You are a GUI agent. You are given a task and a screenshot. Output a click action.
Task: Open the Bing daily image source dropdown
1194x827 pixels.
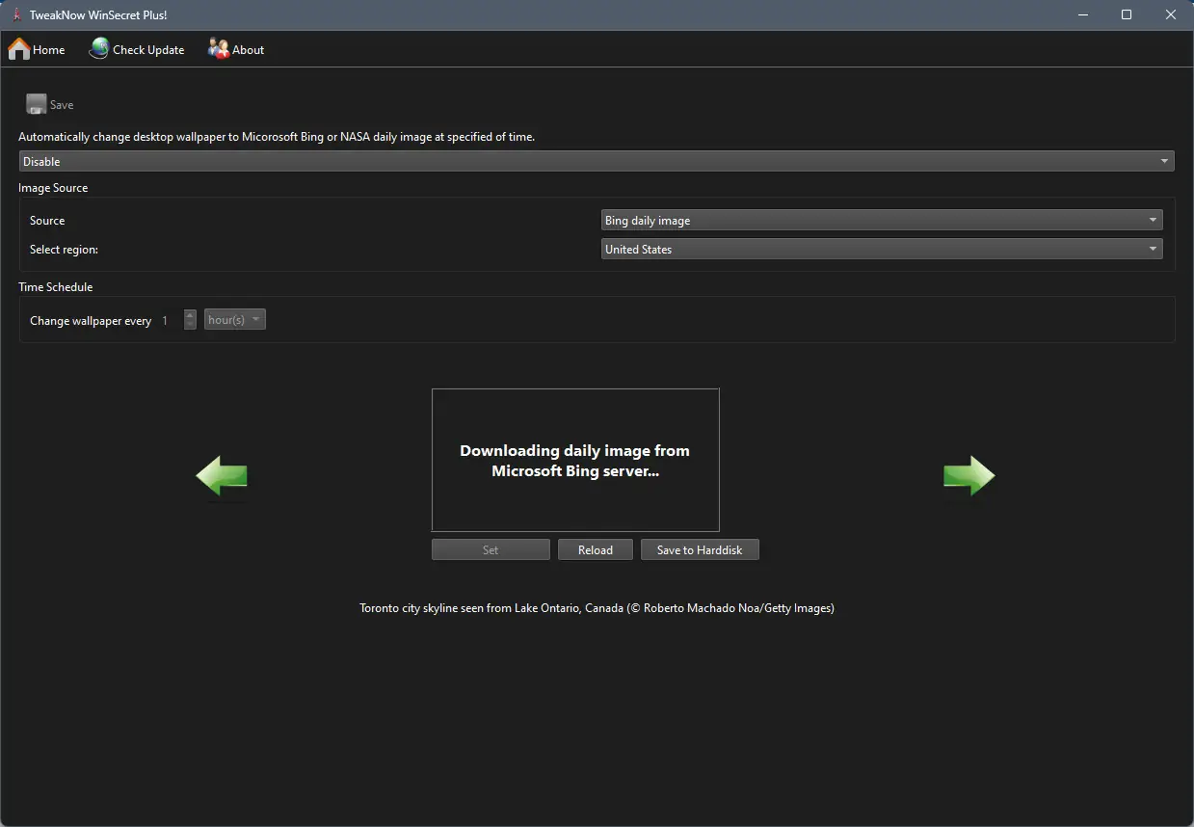(882, 221)
